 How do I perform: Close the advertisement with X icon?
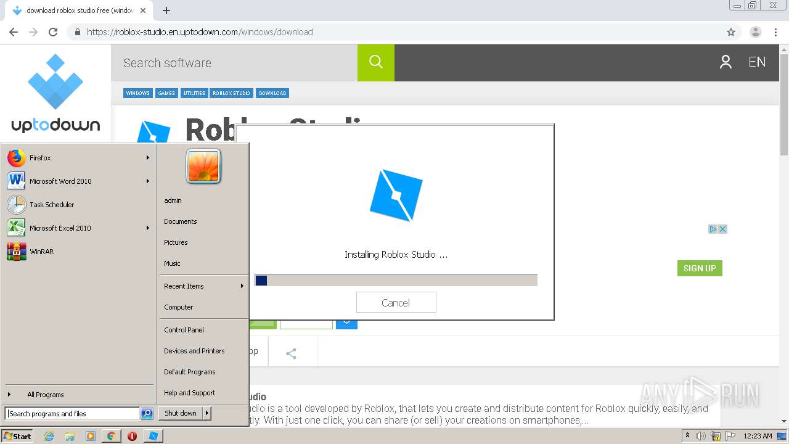[723, 229]
